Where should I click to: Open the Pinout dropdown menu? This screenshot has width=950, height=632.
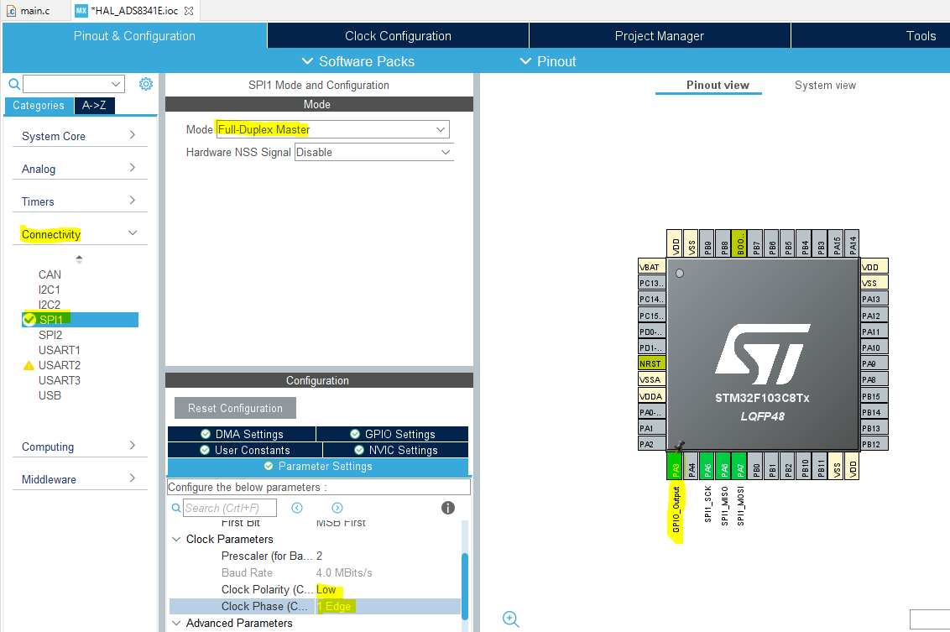coord(548,61)
